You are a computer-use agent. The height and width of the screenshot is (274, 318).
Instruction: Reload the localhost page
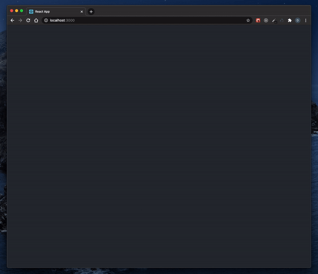(x=28, y=20)
